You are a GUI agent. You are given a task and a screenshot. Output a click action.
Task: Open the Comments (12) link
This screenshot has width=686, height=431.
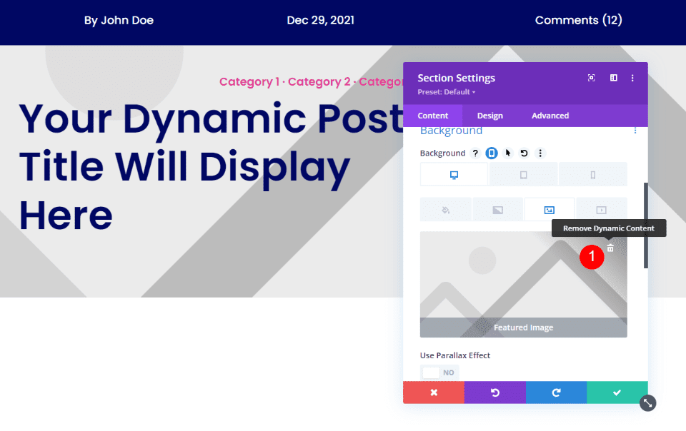[x=579, y=20]
